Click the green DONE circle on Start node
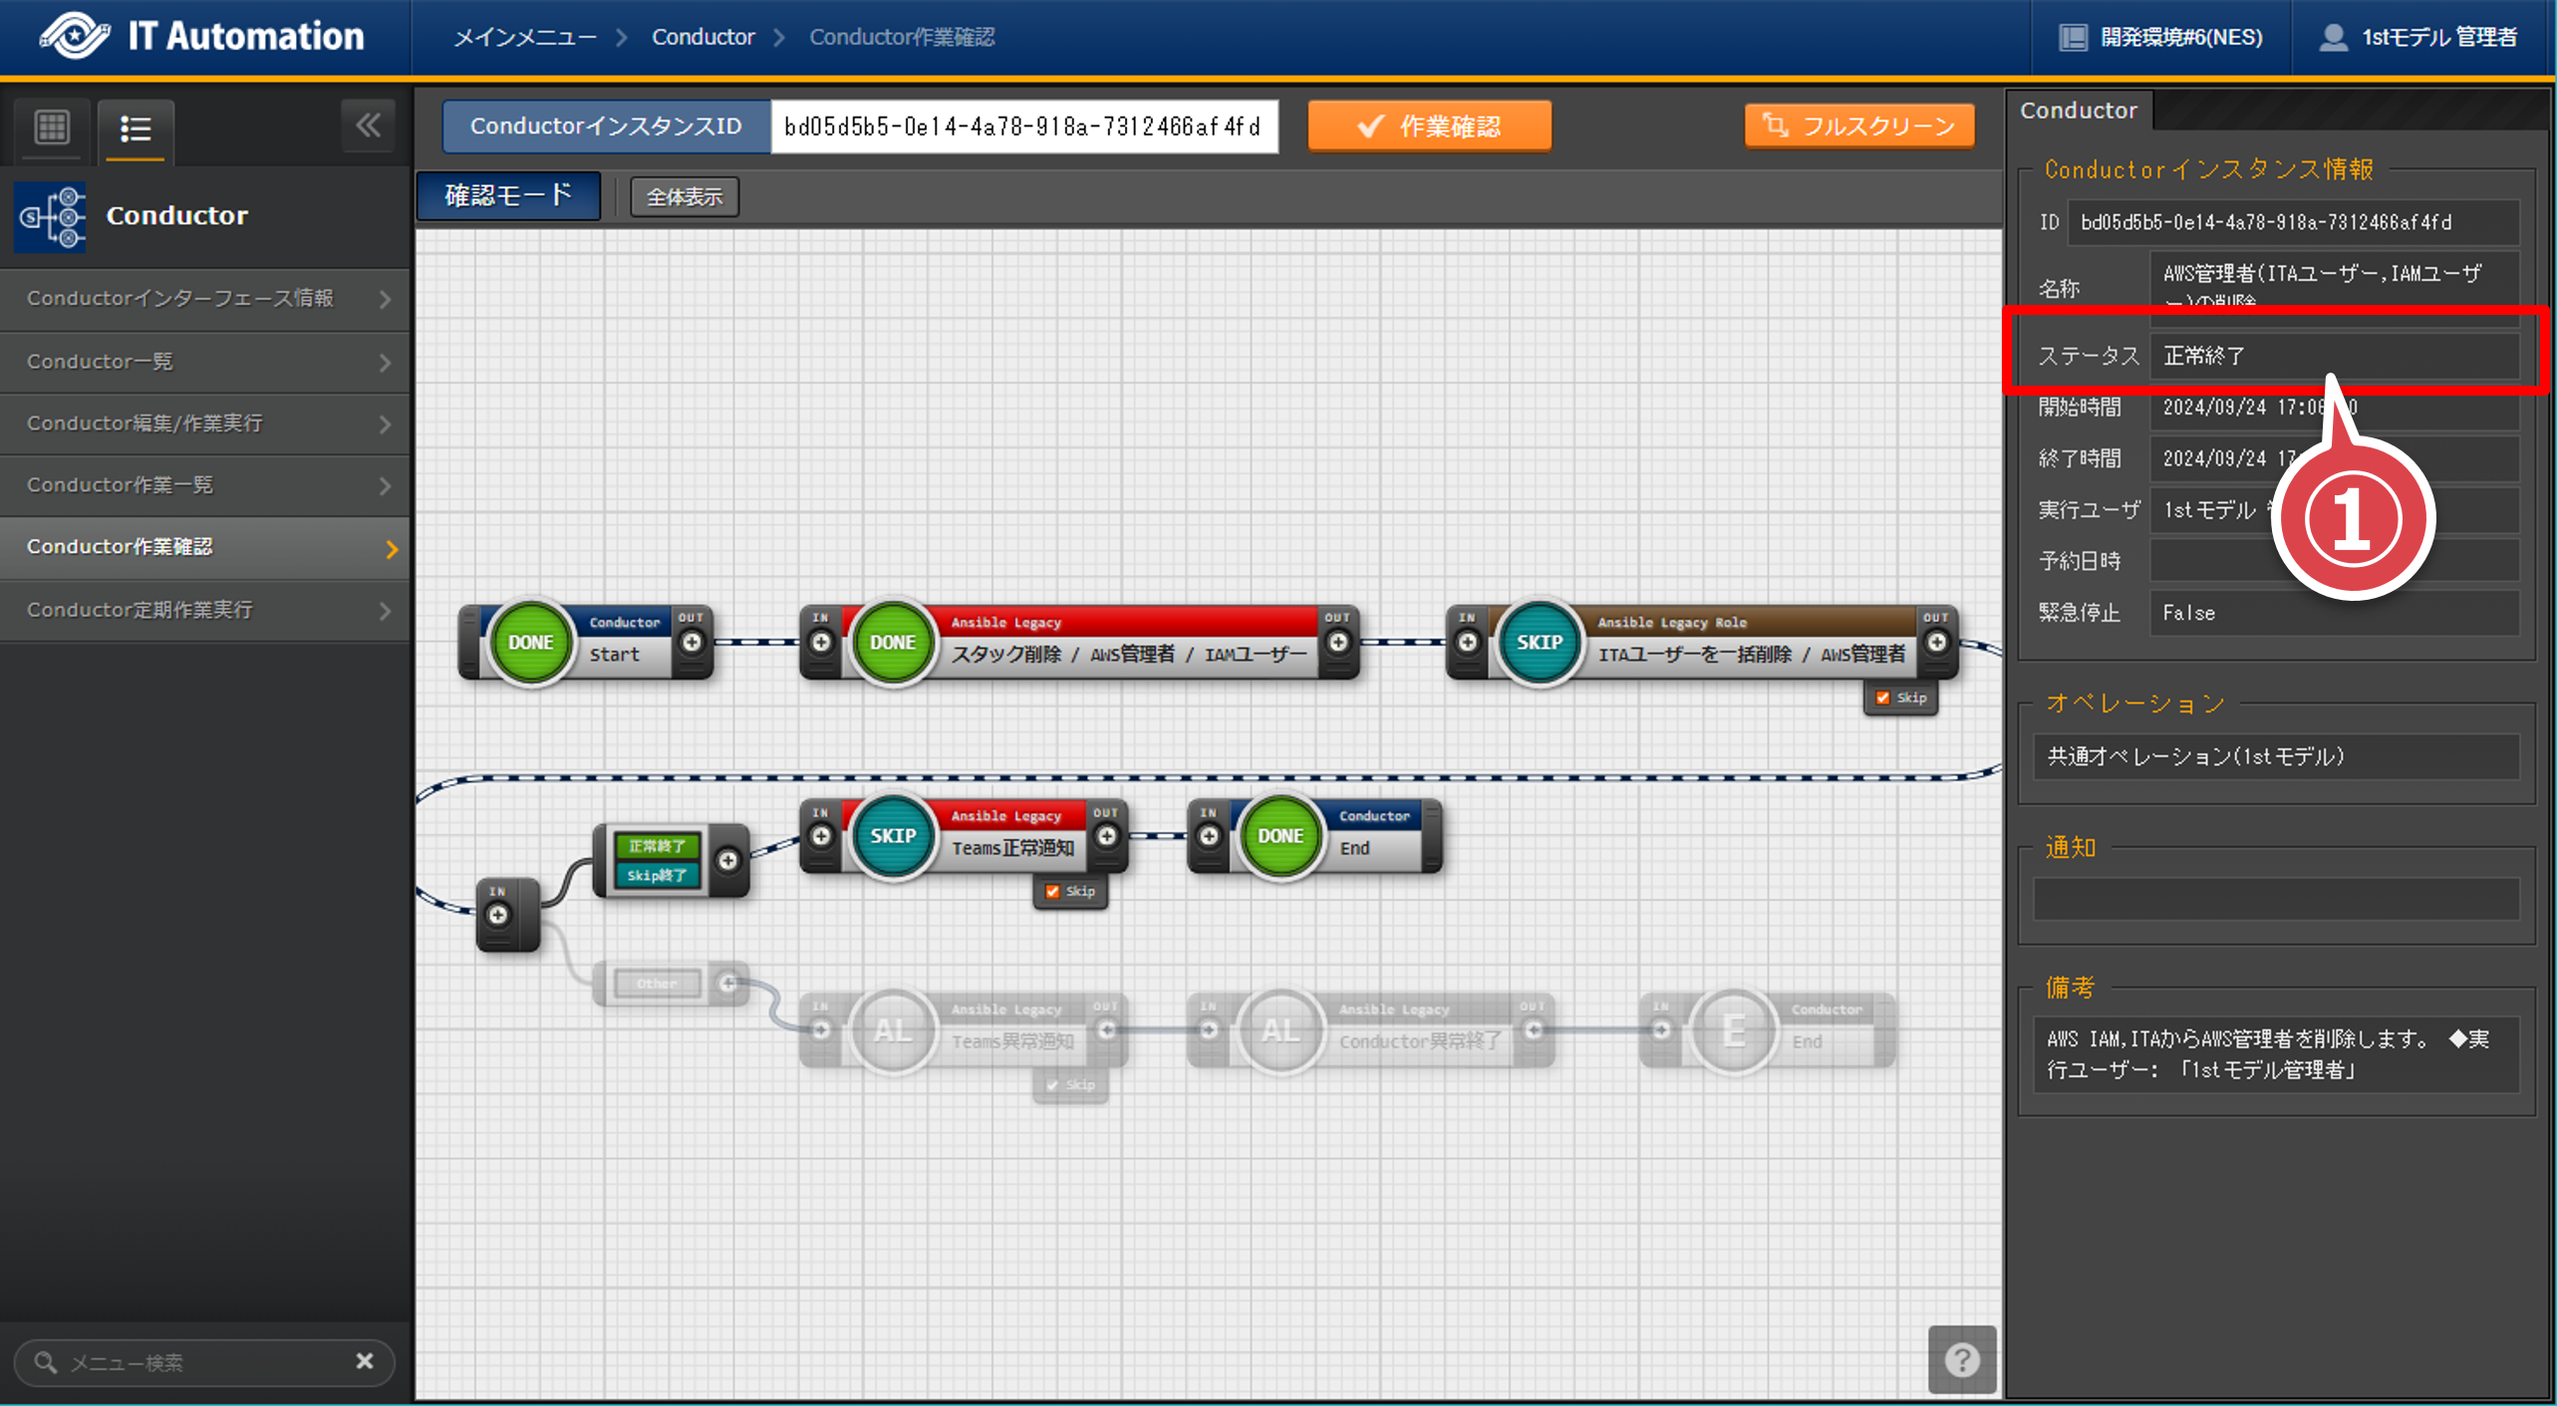Viewport: 2557px width, 1406px height. click(530, 643)
